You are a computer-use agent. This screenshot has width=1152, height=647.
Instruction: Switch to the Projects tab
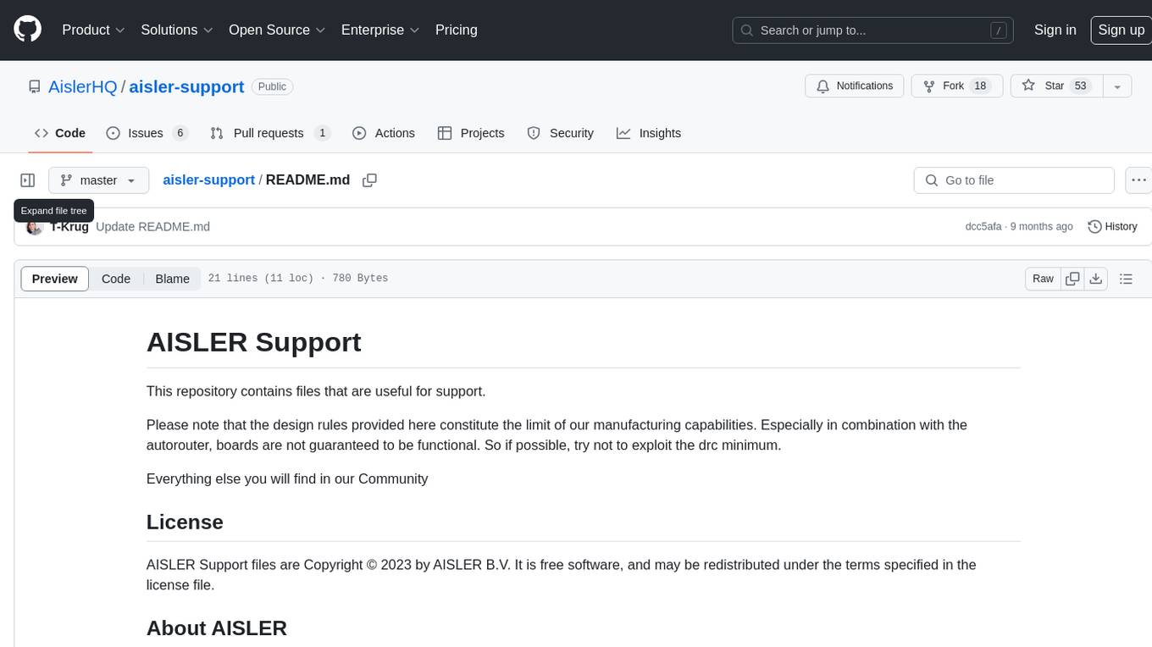[x=471, y=133]
